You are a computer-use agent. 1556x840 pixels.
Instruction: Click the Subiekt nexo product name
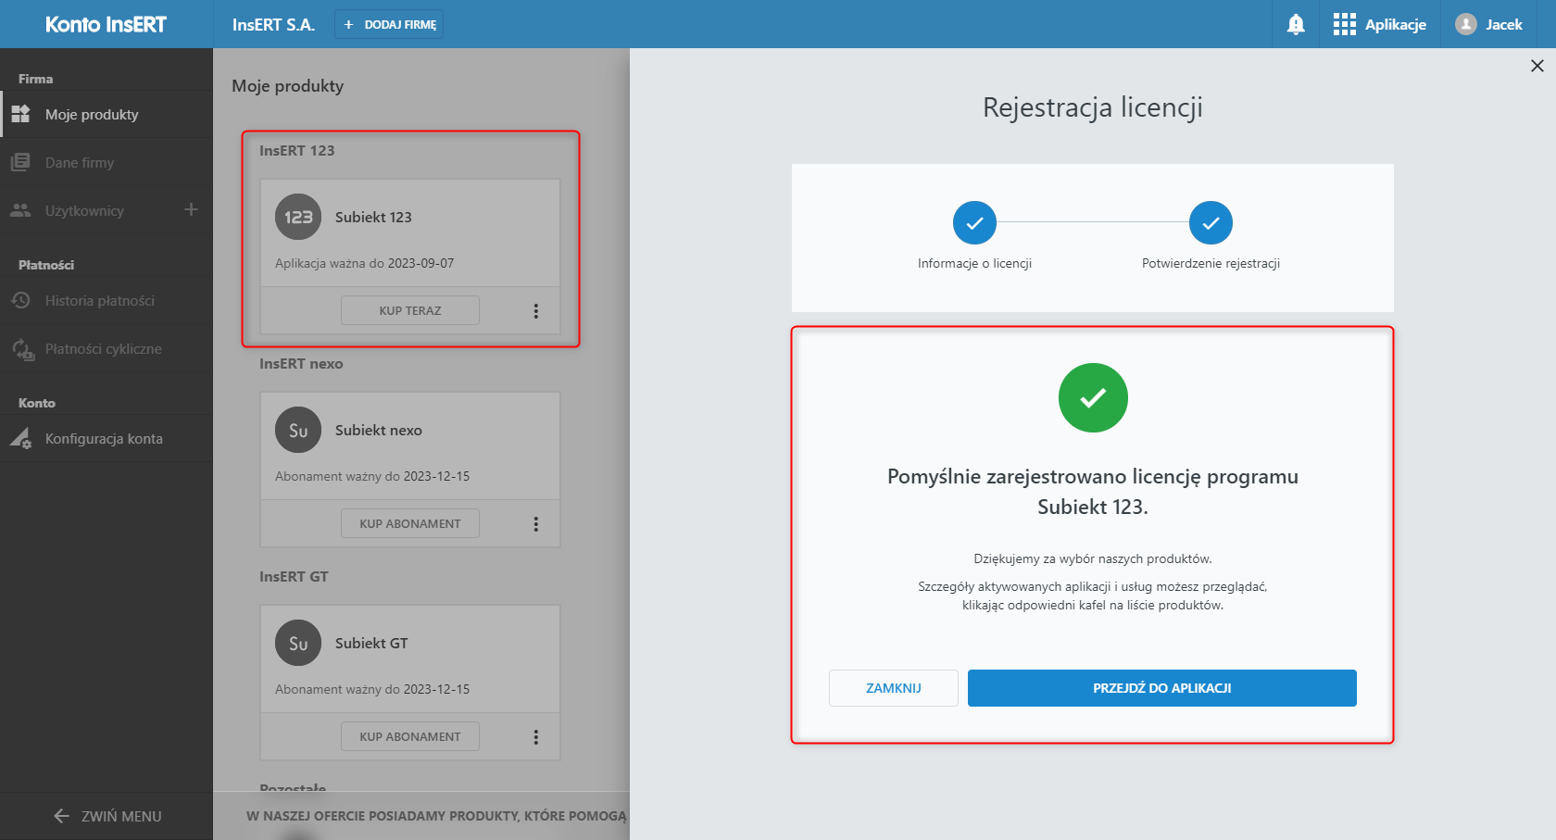(379, 430)
